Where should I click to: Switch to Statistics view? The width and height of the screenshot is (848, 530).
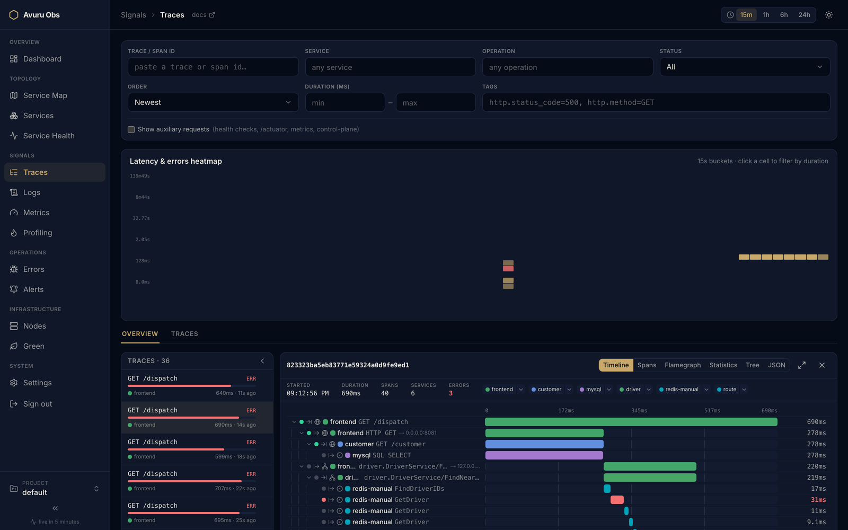coord(723,365)
